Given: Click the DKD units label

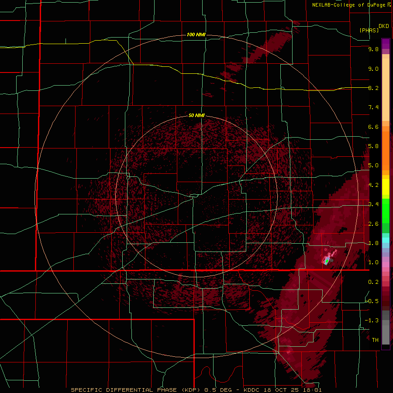Looking at the screenshot, I should [383, 26].
